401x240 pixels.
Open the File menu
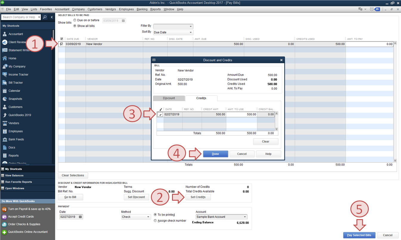pos(8,9)
